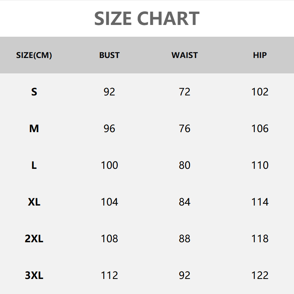294x294 pixels.
Task: Click waist value 84 for size XL
Action: (185, 202)
